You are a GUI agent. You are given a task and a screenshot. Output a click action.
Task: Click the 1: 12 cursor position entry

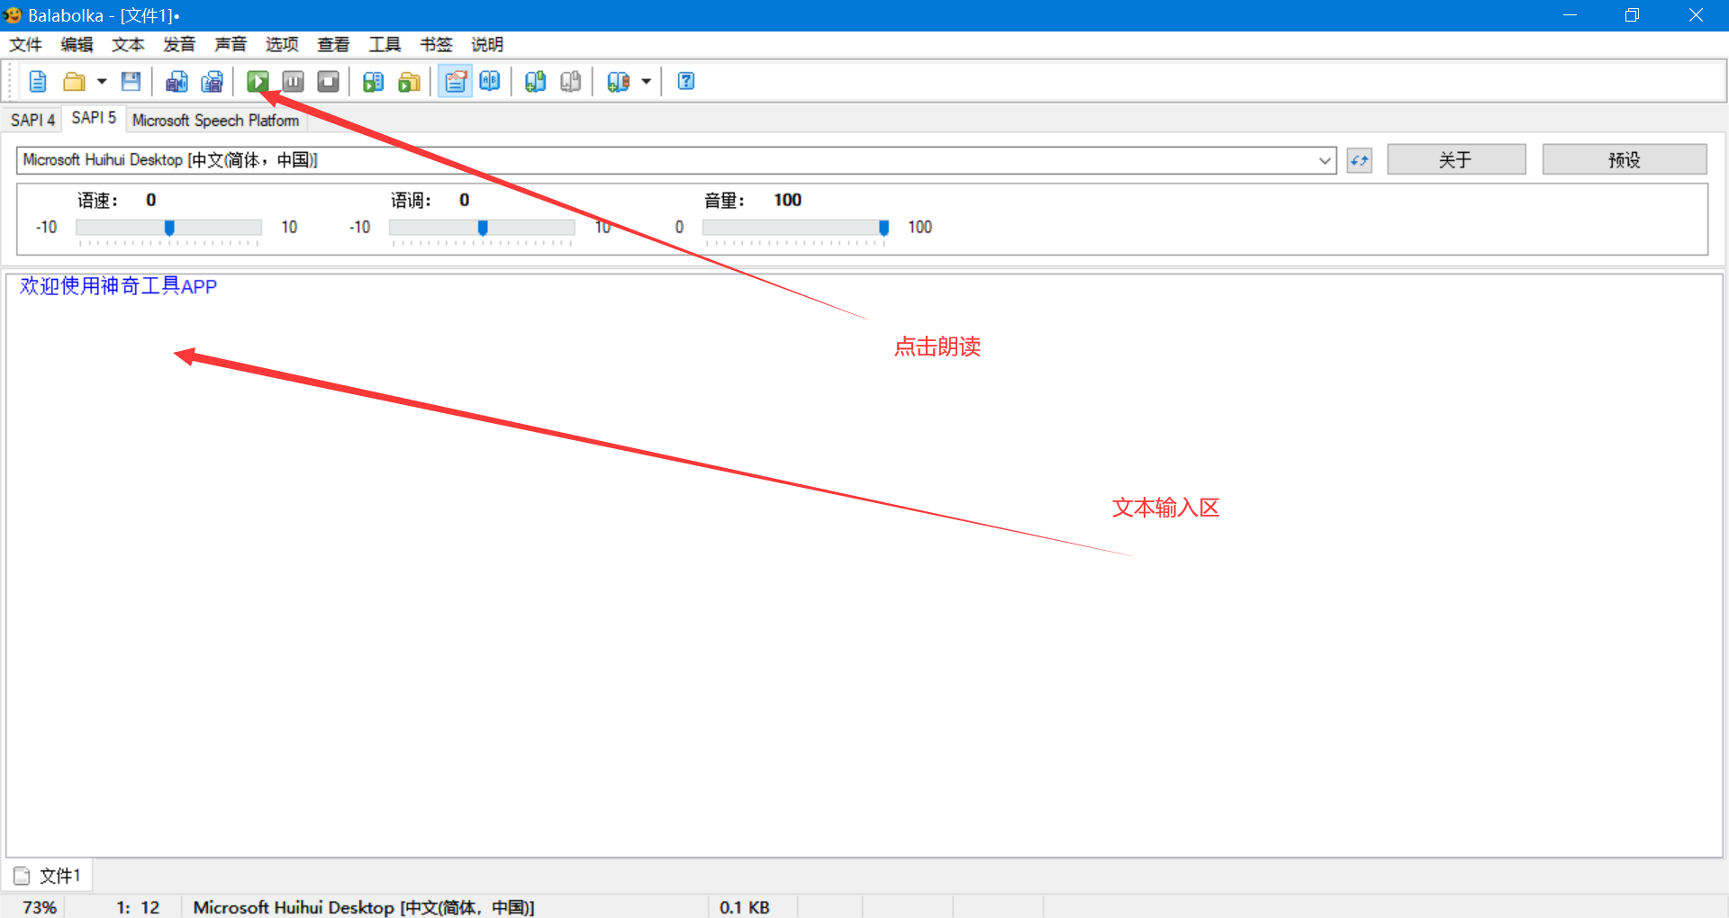[138, 907]
